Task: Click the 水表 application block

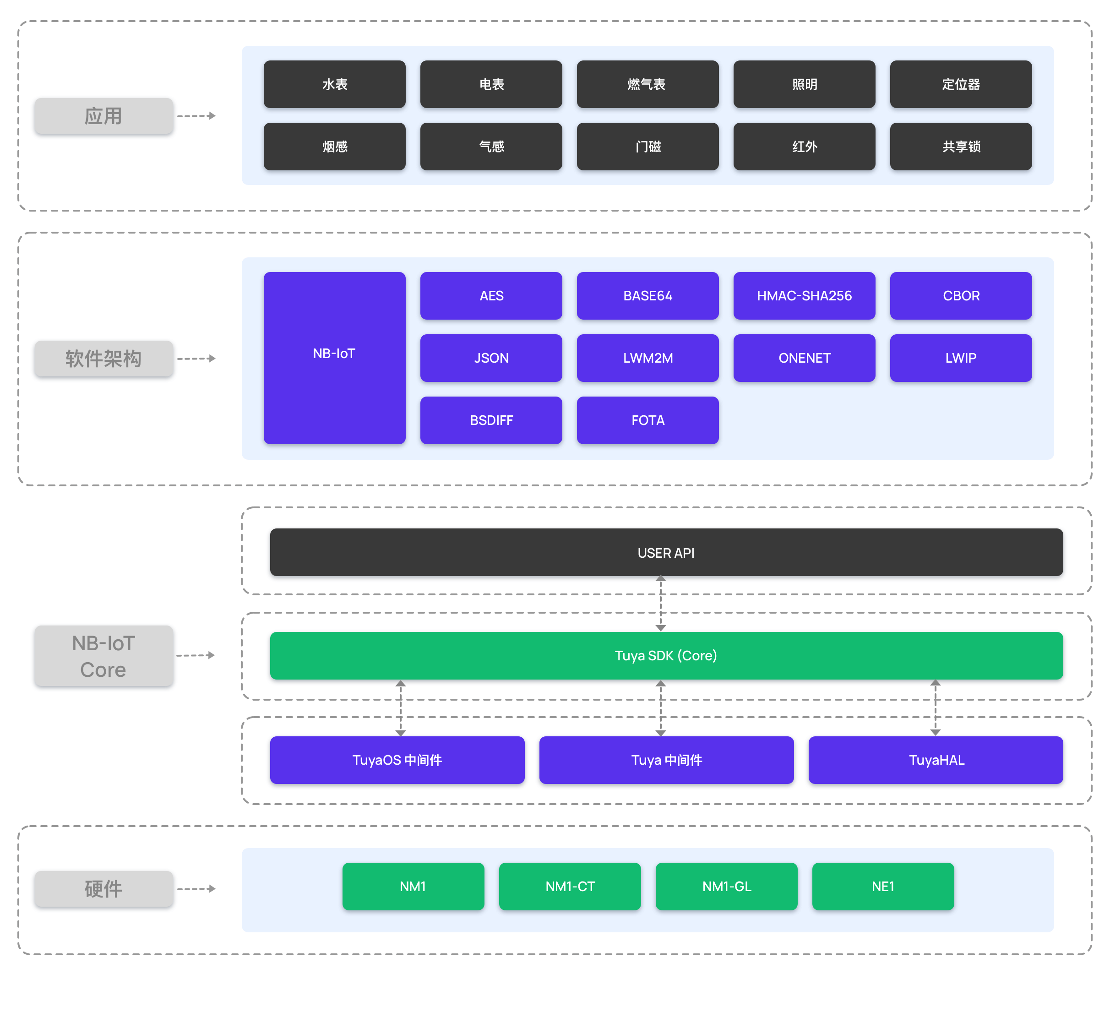Action: point(334,84)
